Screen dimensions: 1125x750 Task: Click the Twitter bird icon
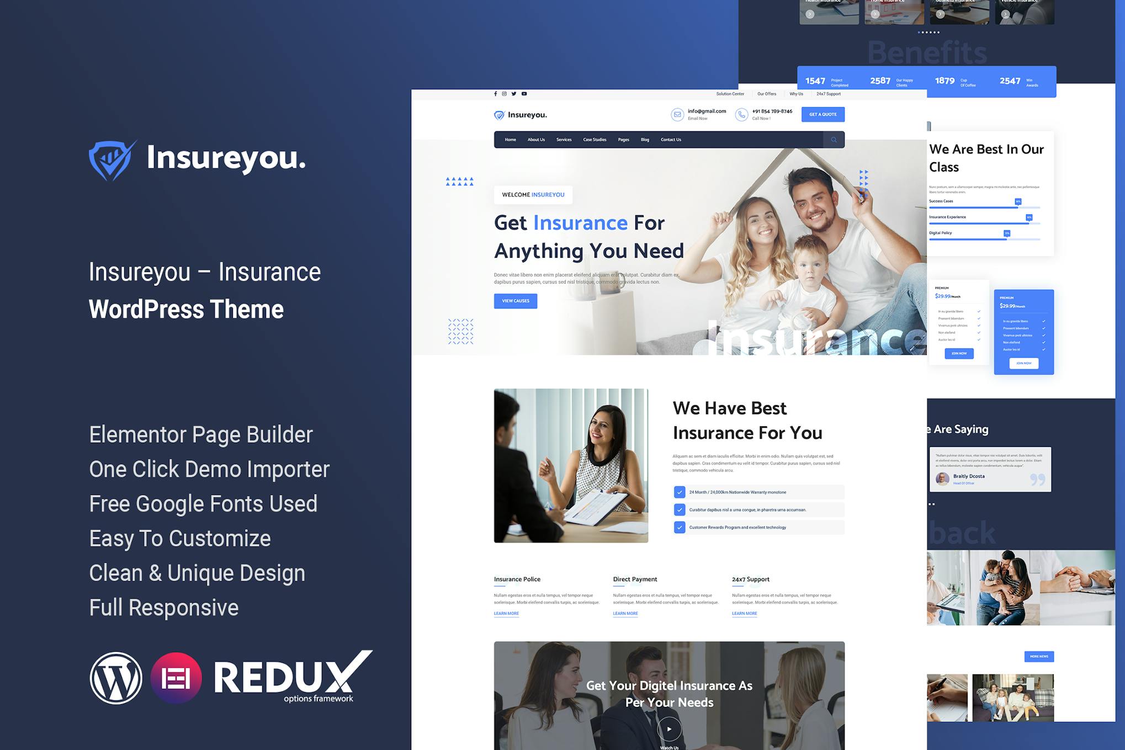pos(514,94)
